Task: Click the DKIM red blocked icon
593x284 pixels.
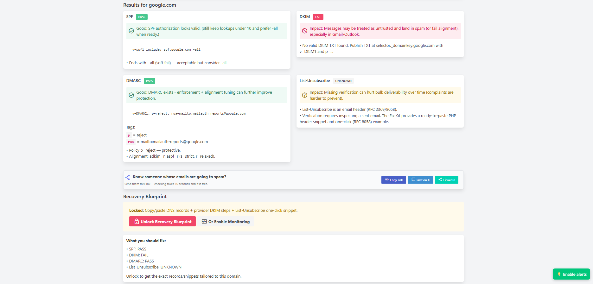Action: pos(304,31)
